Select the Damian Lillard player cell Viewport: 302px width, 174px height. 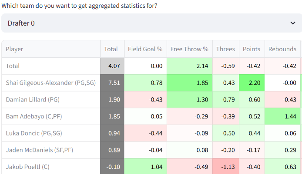coord(51,99)
